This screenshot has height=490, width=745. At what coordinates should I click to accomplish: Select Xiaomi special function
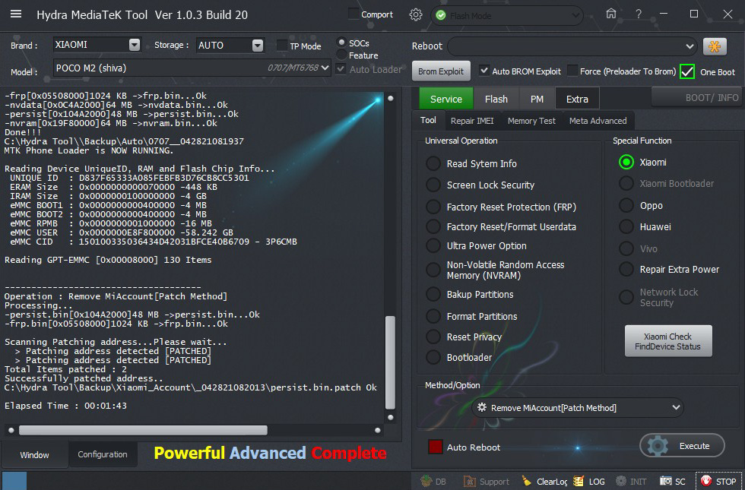click(x=626, y=162)
